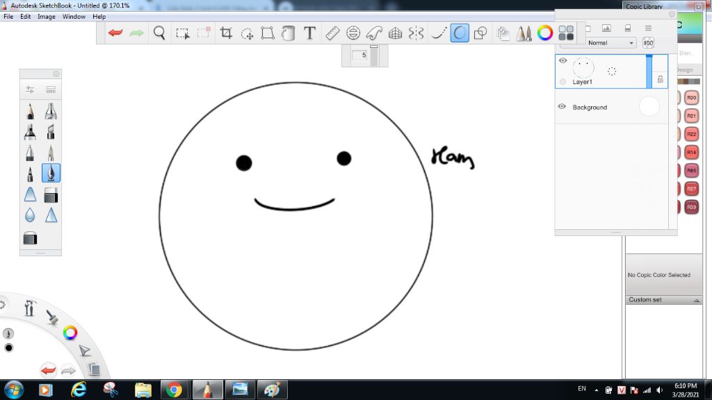Open the Brush Palette from the toolbar
This screenshot has width=712, height=400.
tap(524, 33)
